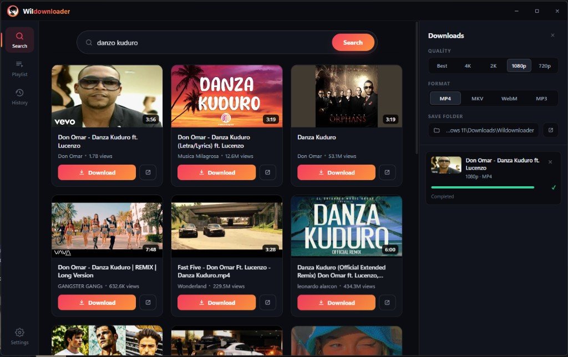Choose MP3 format

[x=541, y=99]
